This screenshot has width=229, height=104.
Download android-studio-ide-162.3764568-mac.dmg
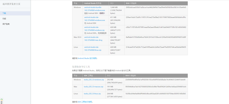(93, 38)
